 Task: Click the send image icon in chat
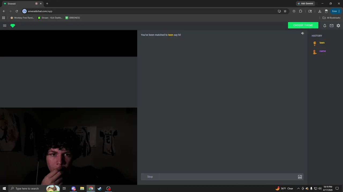point(300,177)
